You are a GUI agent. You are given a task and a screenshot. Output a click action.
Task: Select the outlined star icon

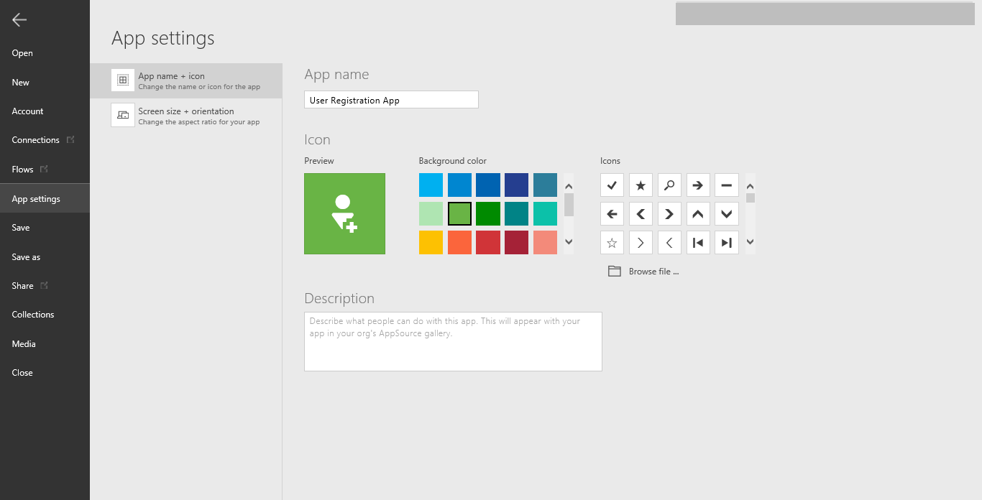[x=612, y=243]
